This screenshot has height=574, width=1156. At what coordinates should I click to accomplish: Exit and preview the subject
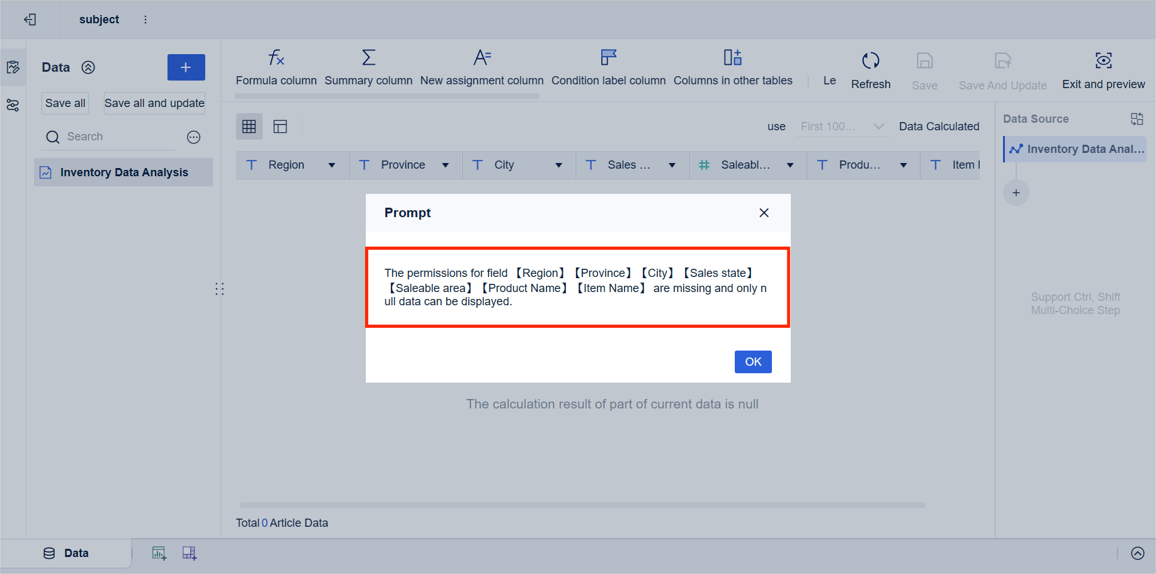[x=1103, y=69]
